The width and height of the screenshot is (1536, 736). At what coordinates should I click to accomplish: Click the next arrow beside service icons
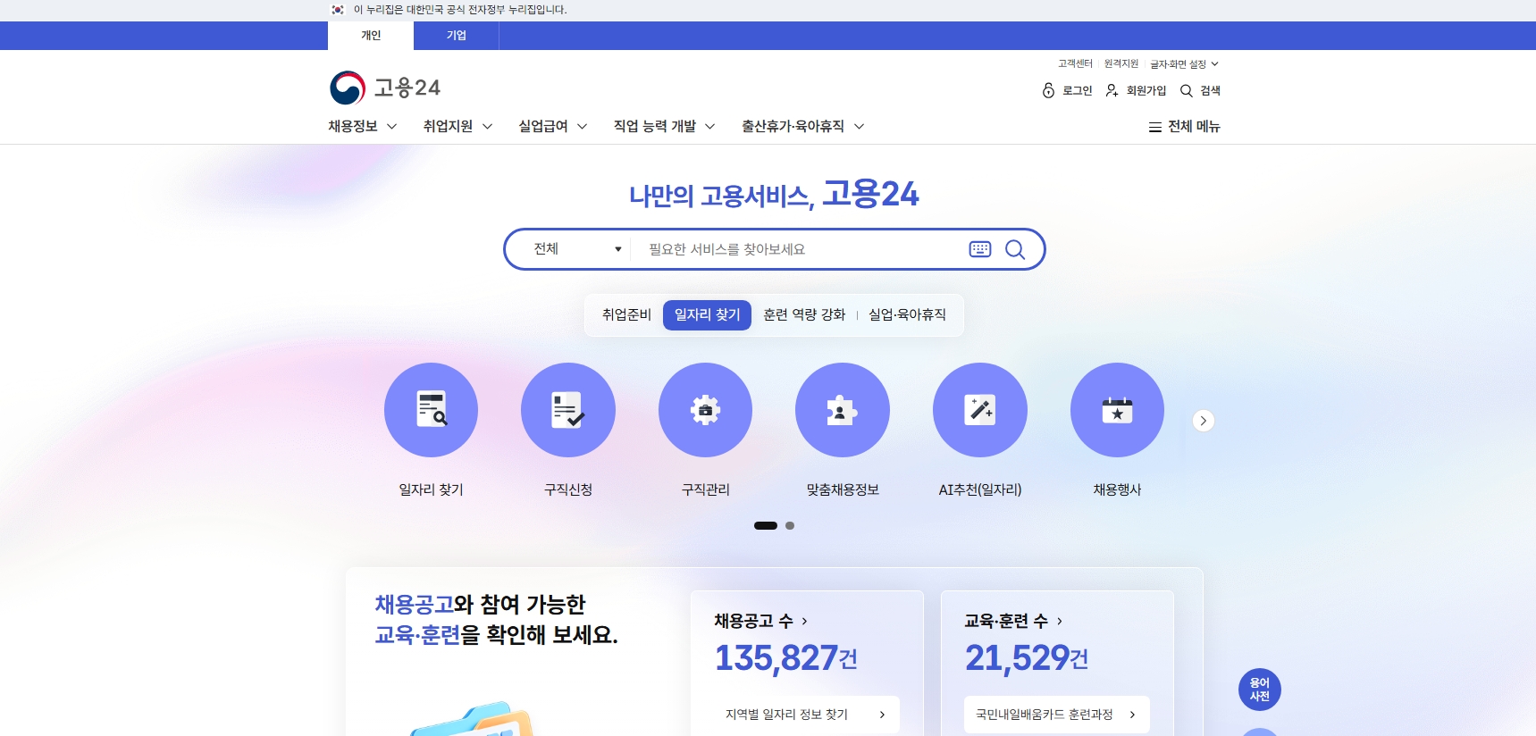tap(1204, 421)
